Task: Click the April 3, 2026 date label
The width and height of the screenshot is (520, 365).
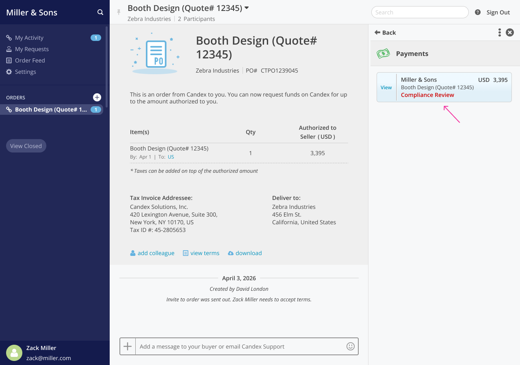Action: pyautogui.click(x=239, y=278)
